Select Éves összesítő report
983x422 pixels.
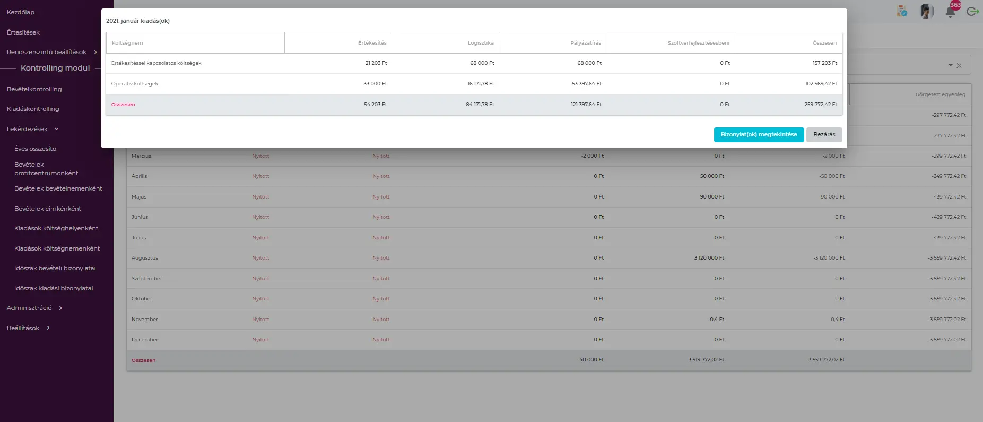click(35, 149)
